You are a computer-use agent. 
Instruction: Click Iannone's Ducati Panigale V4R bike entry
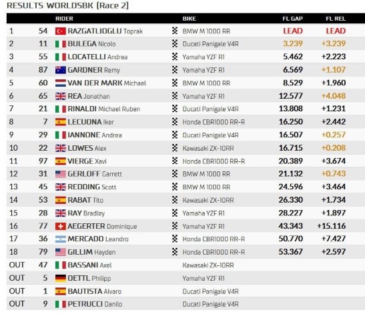coord(210,135)
